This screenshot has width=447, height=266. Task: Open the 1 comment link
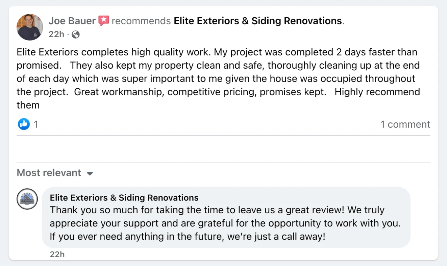[405, 124]
